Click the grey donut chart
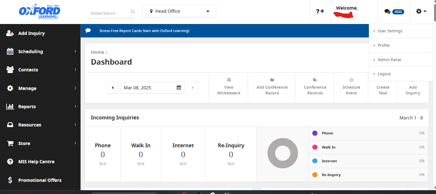 tap(283, 153)
